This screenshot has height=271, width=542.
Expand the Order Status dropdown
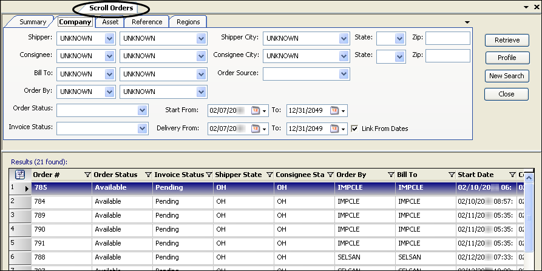click(x=143, y=110)
